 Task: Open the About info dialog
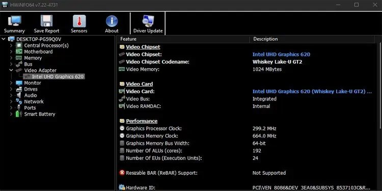112,24
